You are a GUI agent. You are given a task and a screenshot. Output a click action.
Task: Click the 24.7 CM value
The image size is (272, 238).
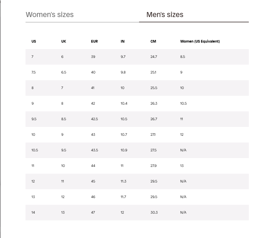(x=154, y=57)
